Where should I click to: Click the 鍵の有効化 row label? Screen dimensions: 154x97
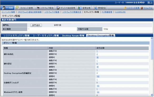pos(9,54)
